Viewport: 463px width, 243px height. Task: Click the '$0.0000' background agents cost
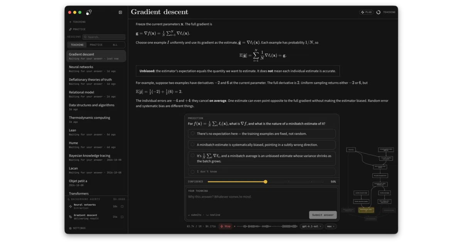click(119, 199)
